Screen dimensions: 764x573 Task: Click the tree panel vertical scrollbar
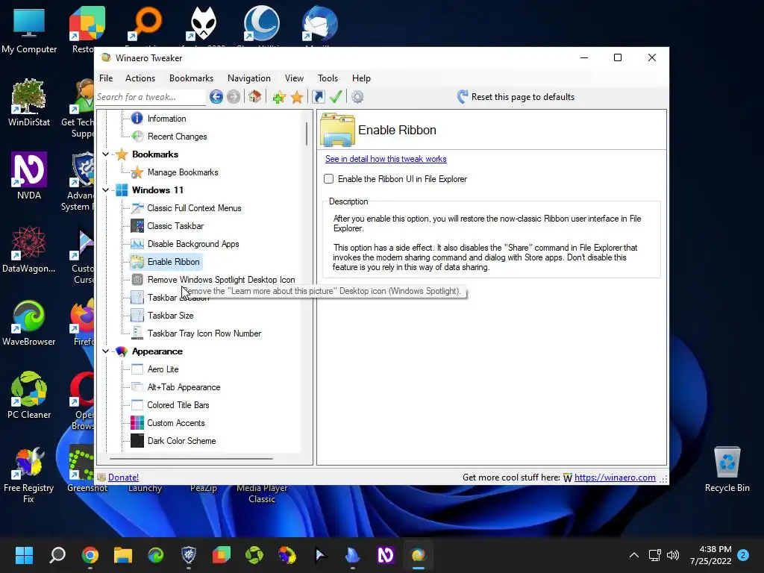[307, 134]
